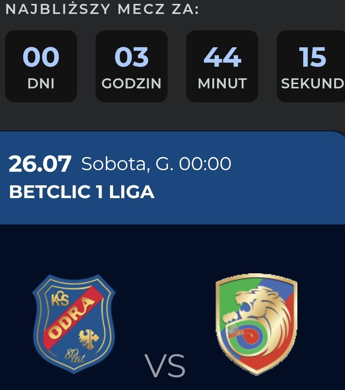Image resolution: width=345 pixels, height=390 pixels.
Task: Open the 26.07 match date
Action: click(40, 164)
